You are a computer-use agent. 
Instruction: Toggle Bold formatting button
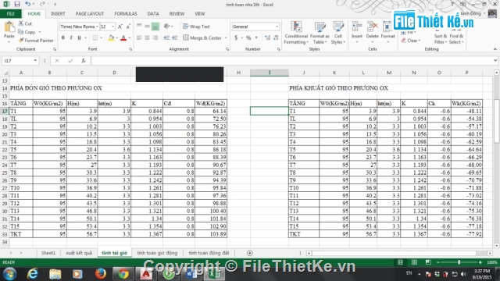click(63, 38)
